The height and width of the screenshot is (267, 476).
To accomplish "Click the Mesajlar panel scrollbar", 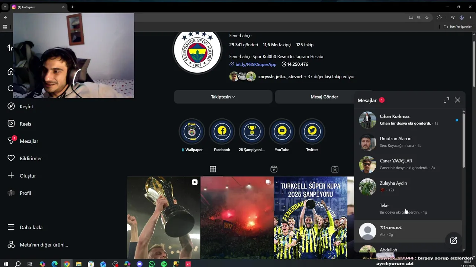I will [463, 140].
